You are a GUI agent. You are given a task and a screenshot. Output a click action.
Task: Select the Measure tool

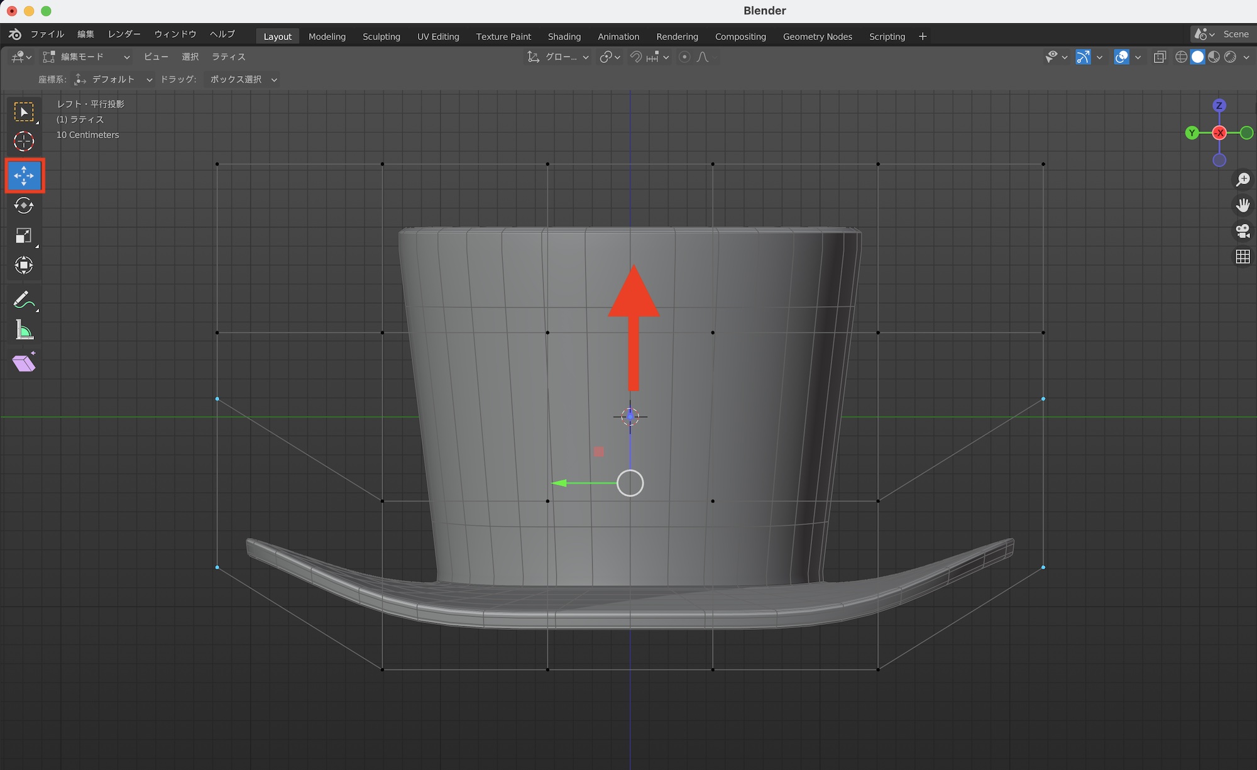[x=24, y=330]
